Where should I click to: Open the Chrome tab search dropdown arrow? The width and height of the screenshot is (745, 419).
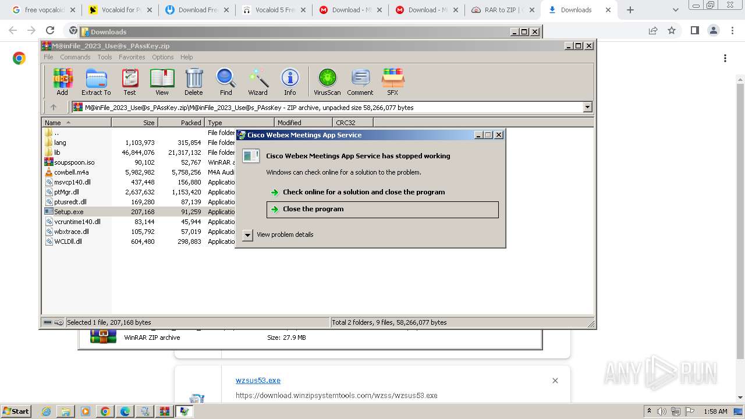pyautogui.click(x=675, y=10)
